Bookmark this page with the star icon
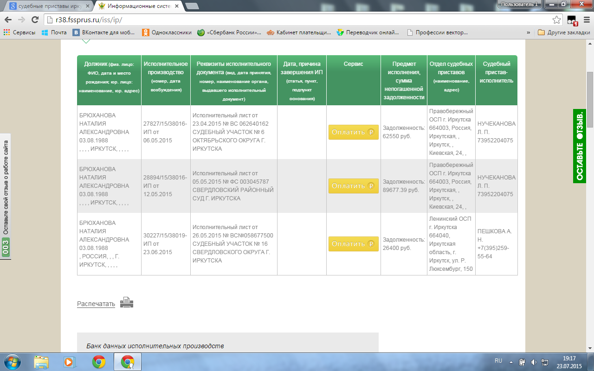This screenshot has height=371, width=594. (x=556, y=20)
